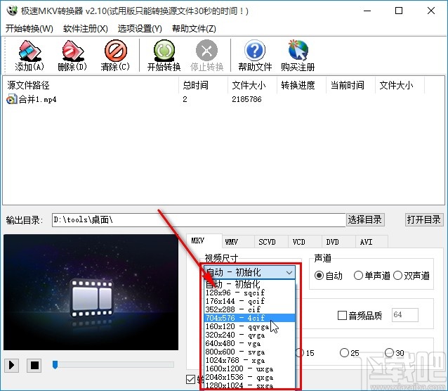Image resolution: width=448 pixels, height=391 pixels.
Task: Choose 1280x1024 - sxga option
Action: 250,385
